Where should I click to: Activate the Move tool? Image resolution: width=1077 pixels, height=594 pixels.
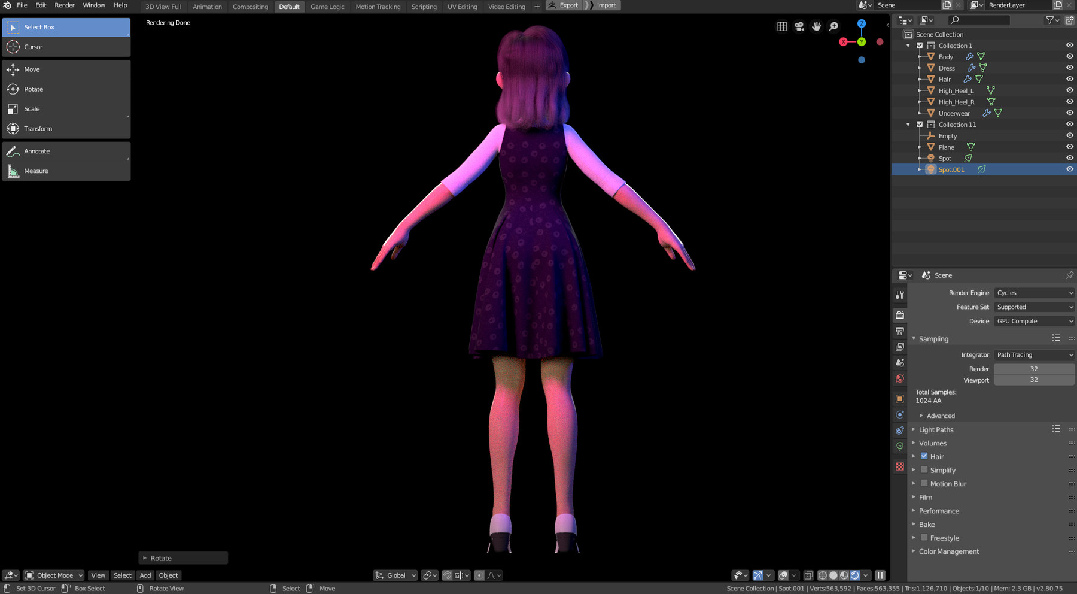(x=66, y=69)
